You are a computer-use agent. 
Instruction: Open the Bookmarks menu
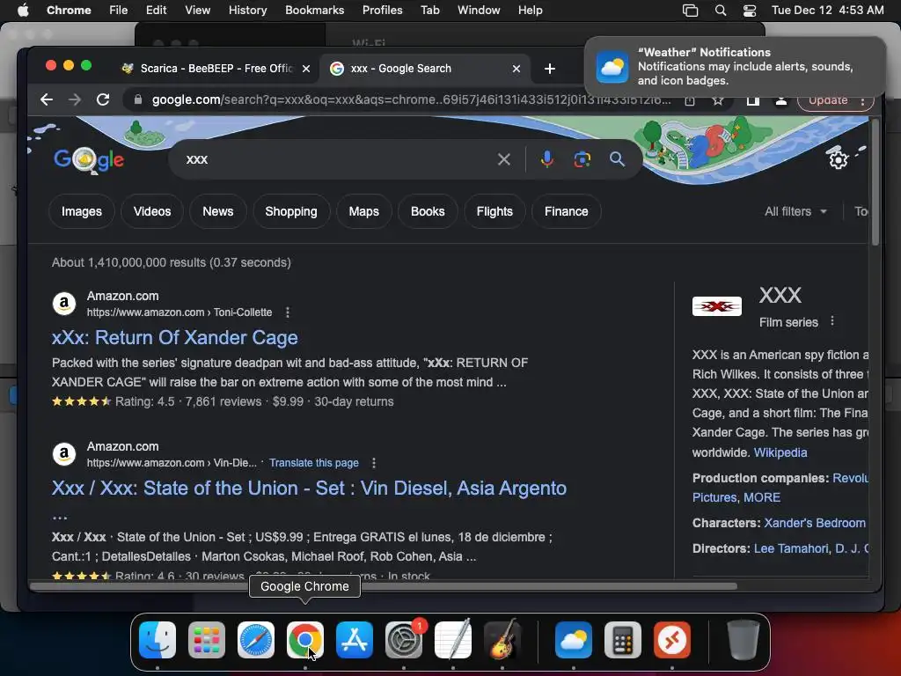314,11
